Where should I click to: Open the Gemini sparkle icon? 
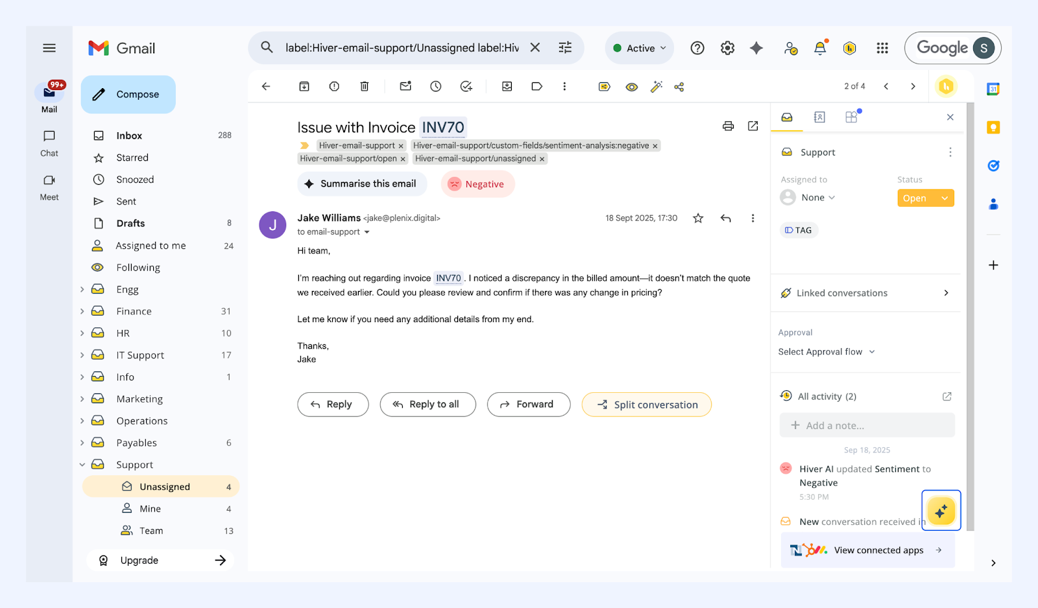click(x=756, y=48)
